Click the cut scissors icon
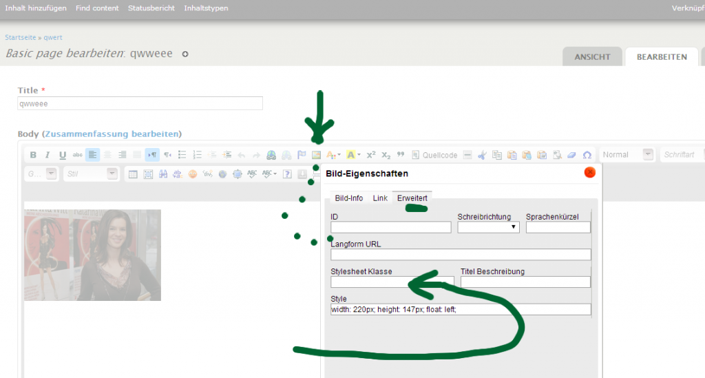The image size is (705, 378). (x=482, y=155)
